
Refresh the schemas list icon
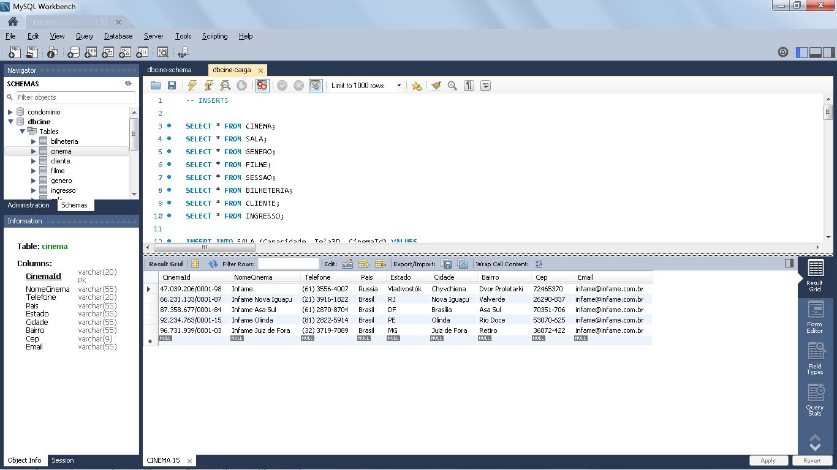click(x=128, y=83)
